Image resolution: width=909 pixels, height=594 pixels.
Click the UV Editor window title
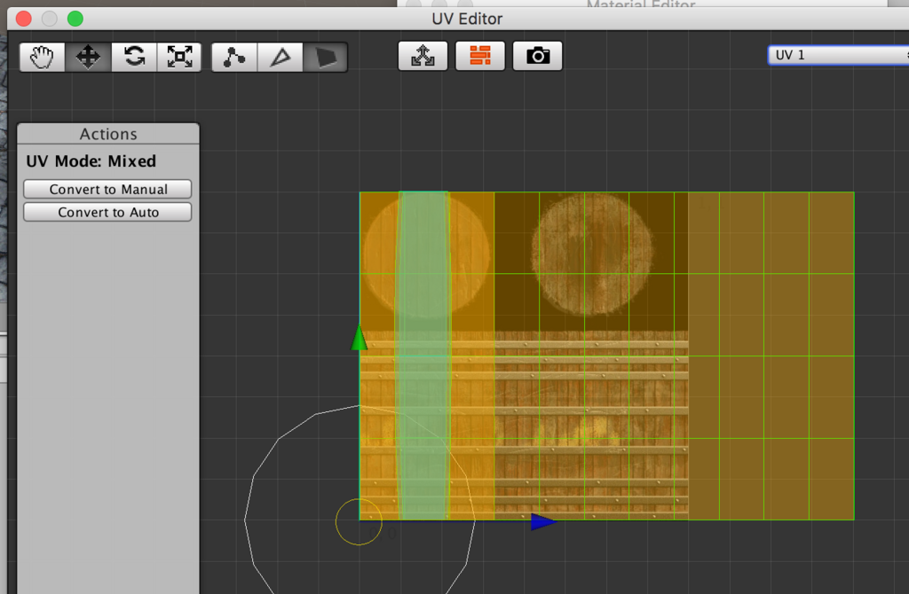click(x=467, y=19)
